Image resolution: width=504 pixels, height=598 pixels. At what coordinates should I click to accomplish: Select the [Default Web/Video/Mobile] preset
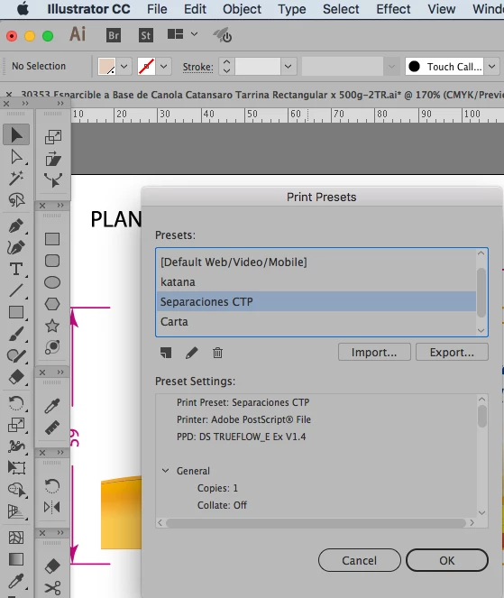316,262
